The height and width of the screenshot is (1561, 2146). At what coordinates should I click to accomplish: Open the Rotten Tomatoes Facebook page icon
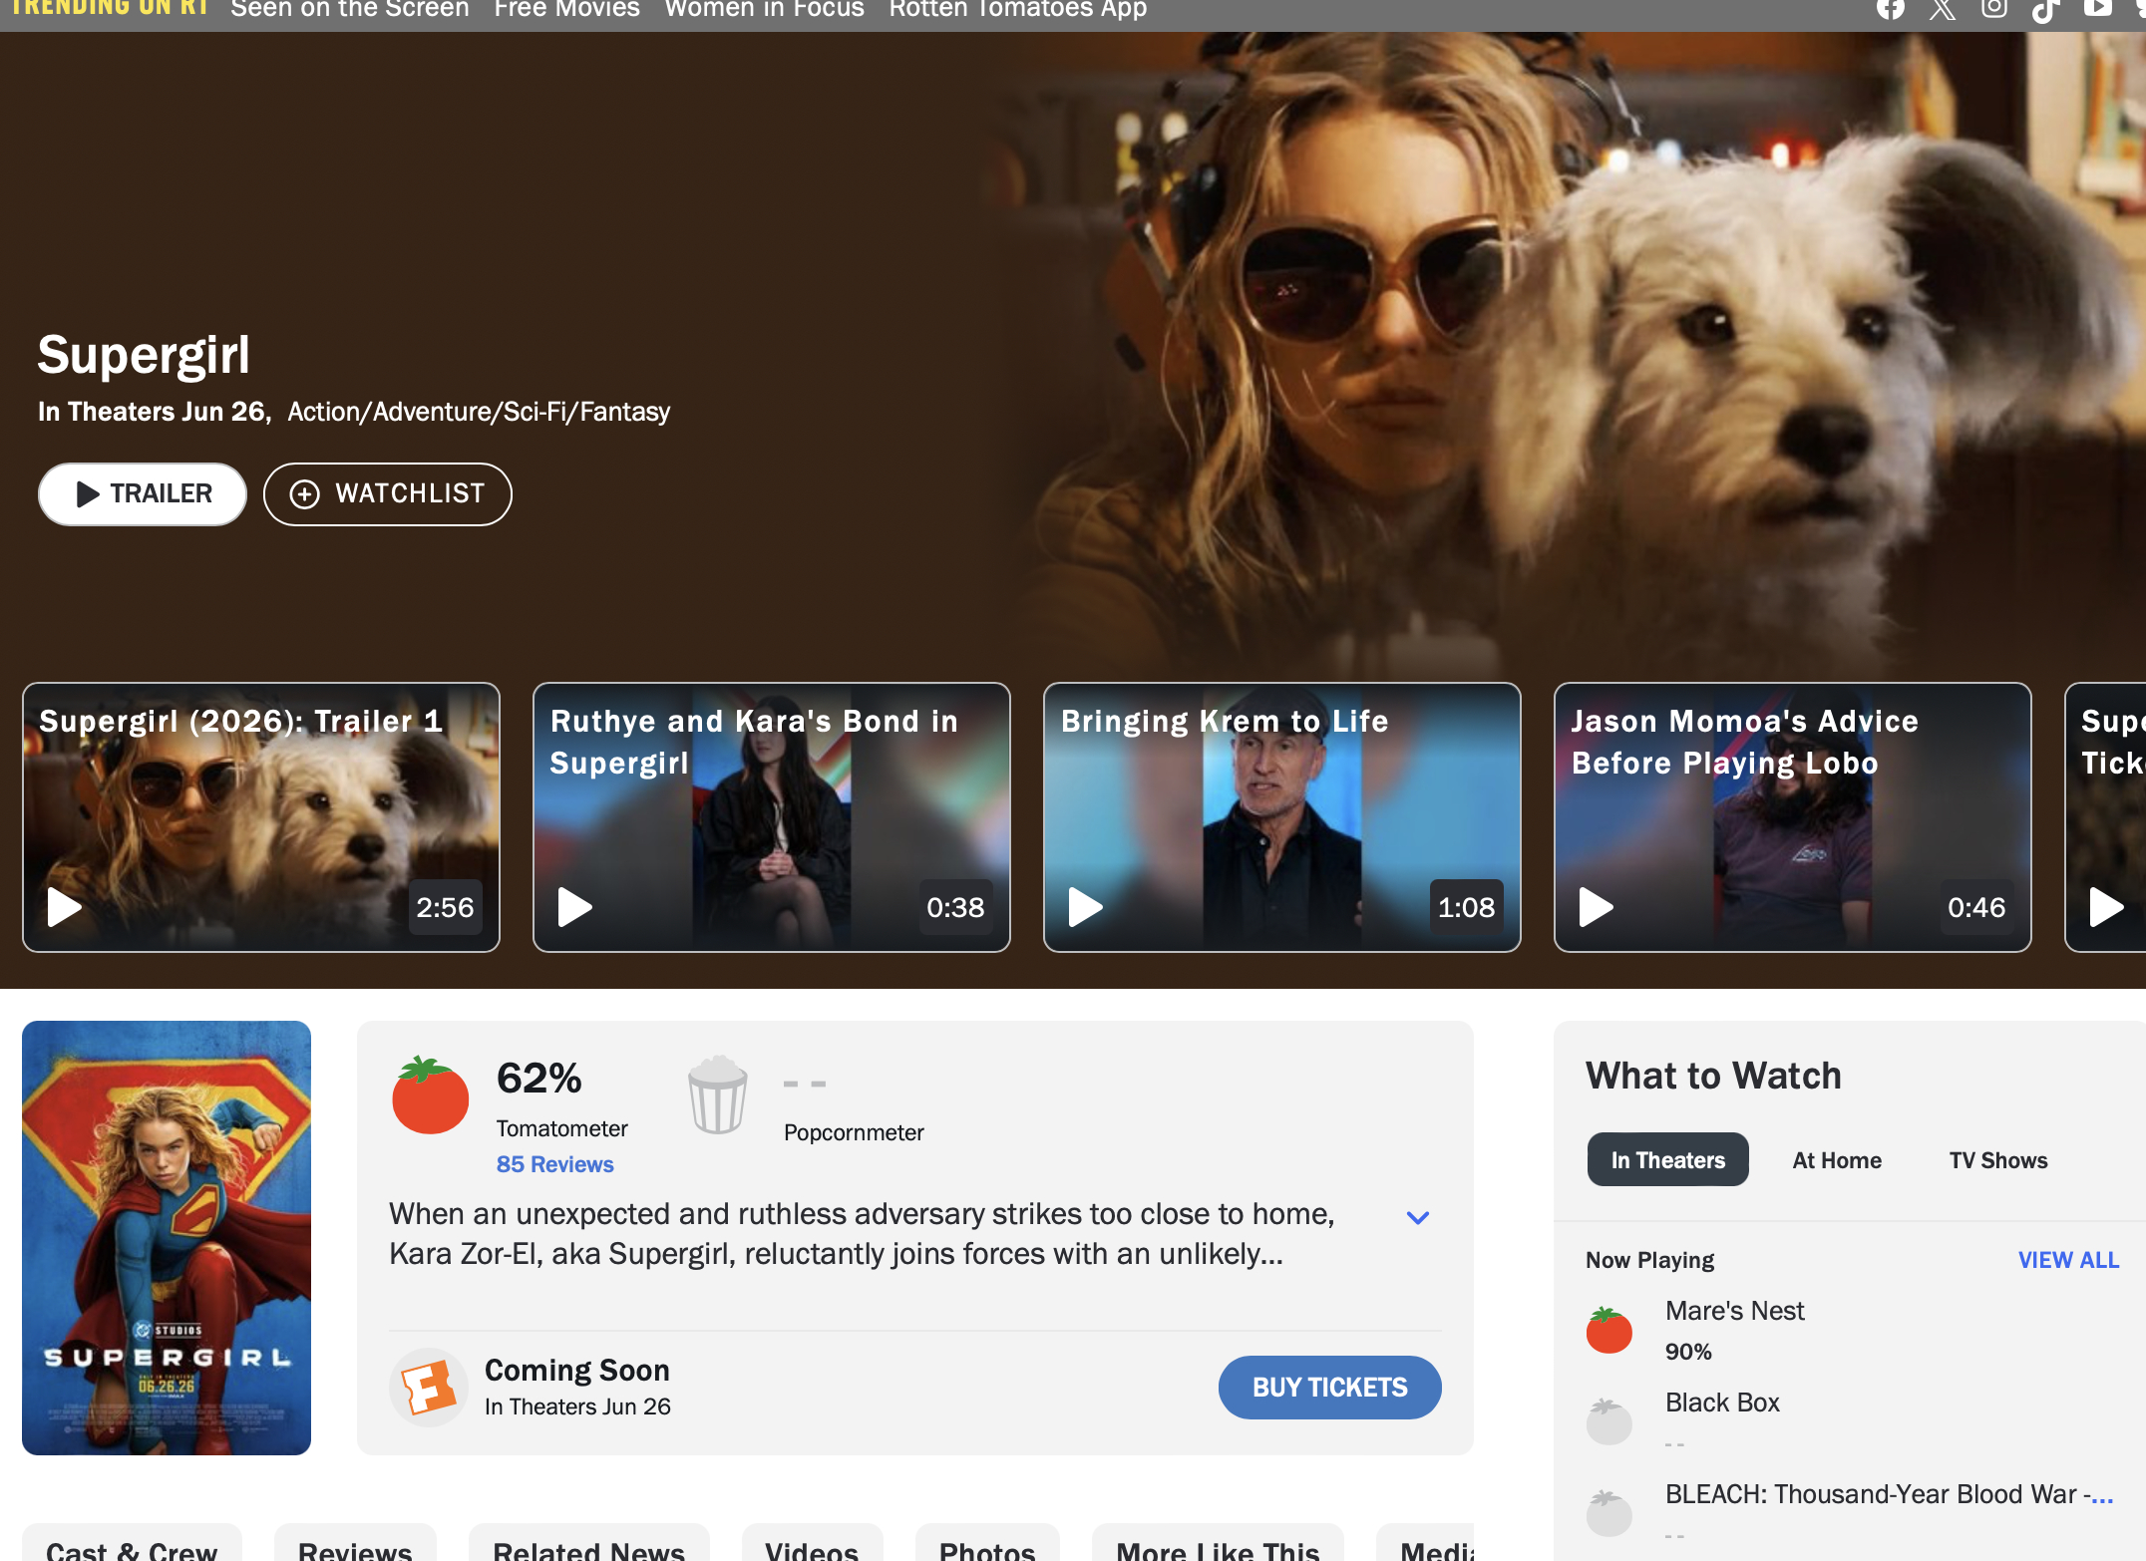coord(1890,9)
